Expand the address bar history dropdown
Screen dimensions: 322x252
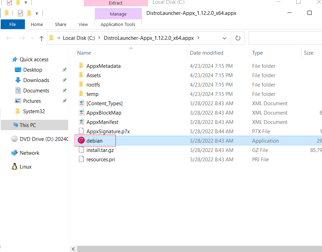click(224, 38)
